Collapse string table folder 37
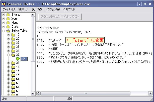The width and height of the screenshot is (154, 102). pyautogui.click(x=9, y=55)
